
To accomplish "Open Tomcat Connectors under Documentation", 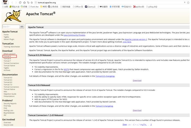I will click(x=11, y=87).
